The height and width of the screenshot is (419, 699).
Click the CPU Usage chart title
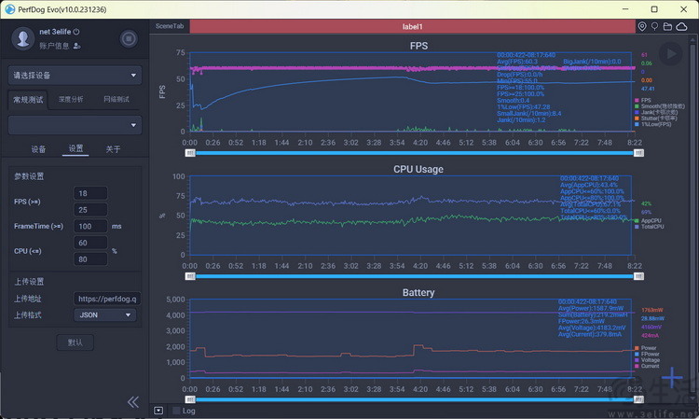[418, 169]
